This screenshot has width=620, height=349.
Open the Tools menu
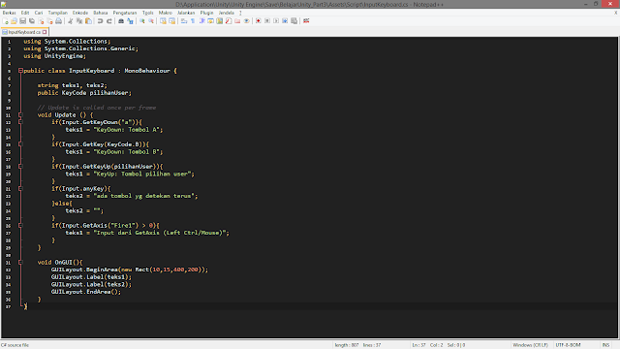pyautogui.click(x=148, y=13)
